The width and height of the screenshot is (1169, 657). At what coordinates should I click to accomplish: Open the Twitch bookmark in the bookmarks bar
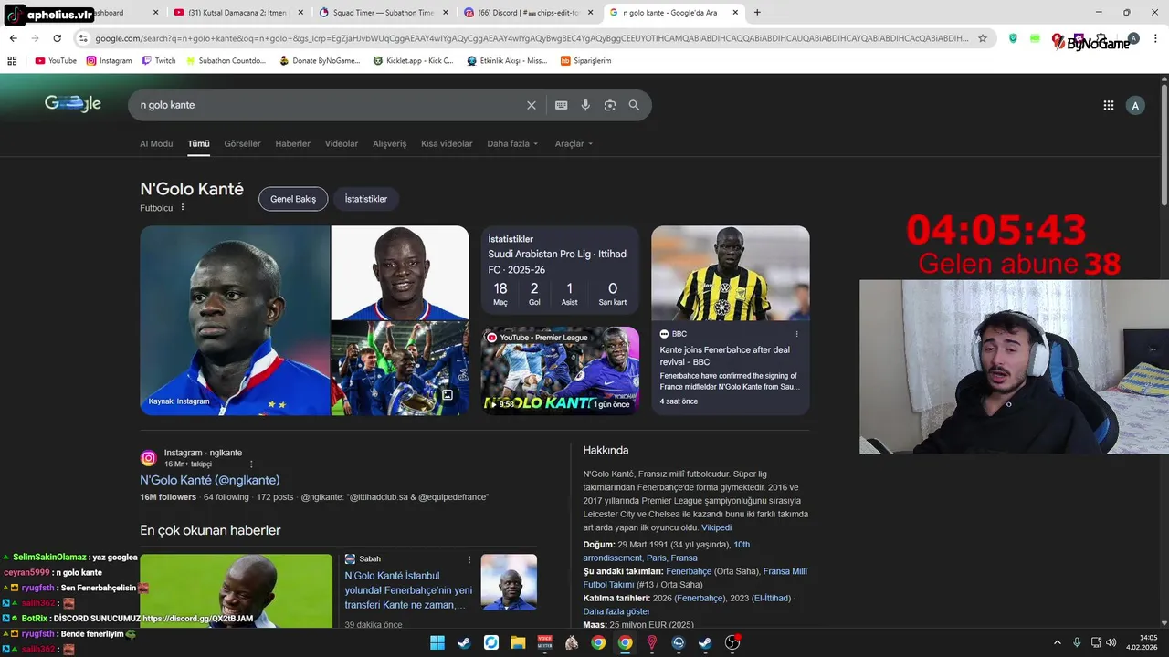(158, 61)
